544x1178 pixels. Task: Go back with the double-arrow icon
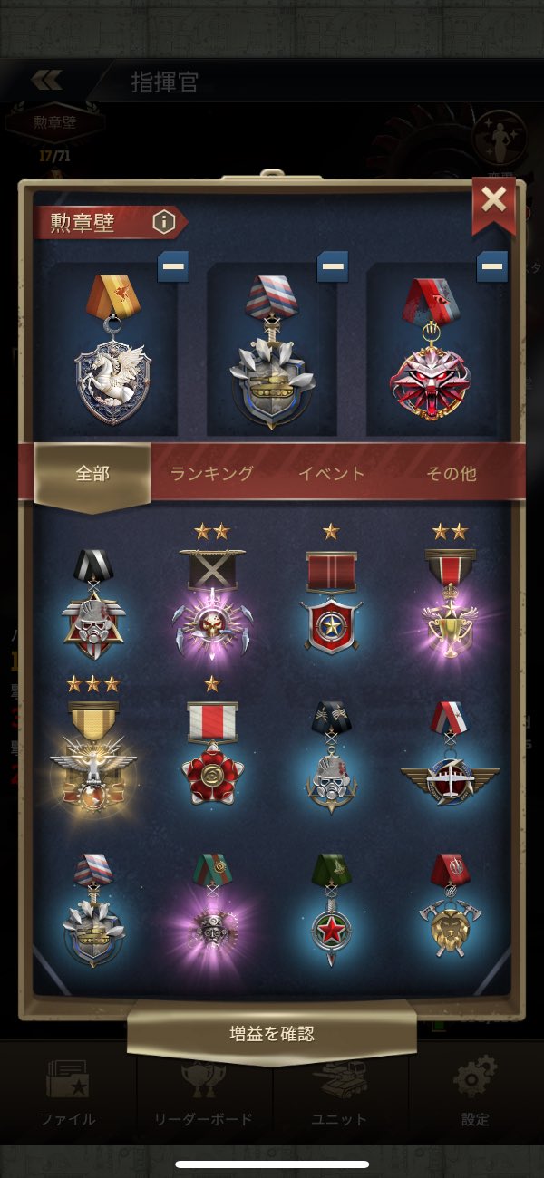(47, 80)
